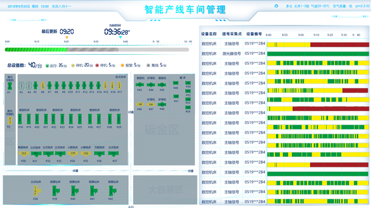Click radial drill machine #42 icon
Screen dimensions: 371x208
tap(112, 191)
